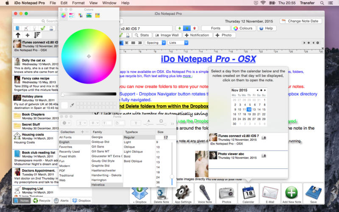Click the green checkmark filter icon

coord(43,28)
